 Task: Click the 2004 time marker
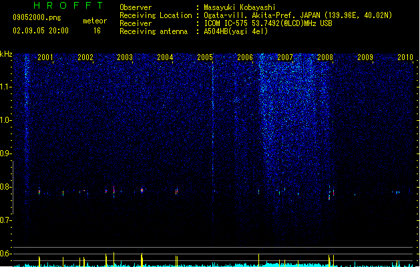point(165,57)
